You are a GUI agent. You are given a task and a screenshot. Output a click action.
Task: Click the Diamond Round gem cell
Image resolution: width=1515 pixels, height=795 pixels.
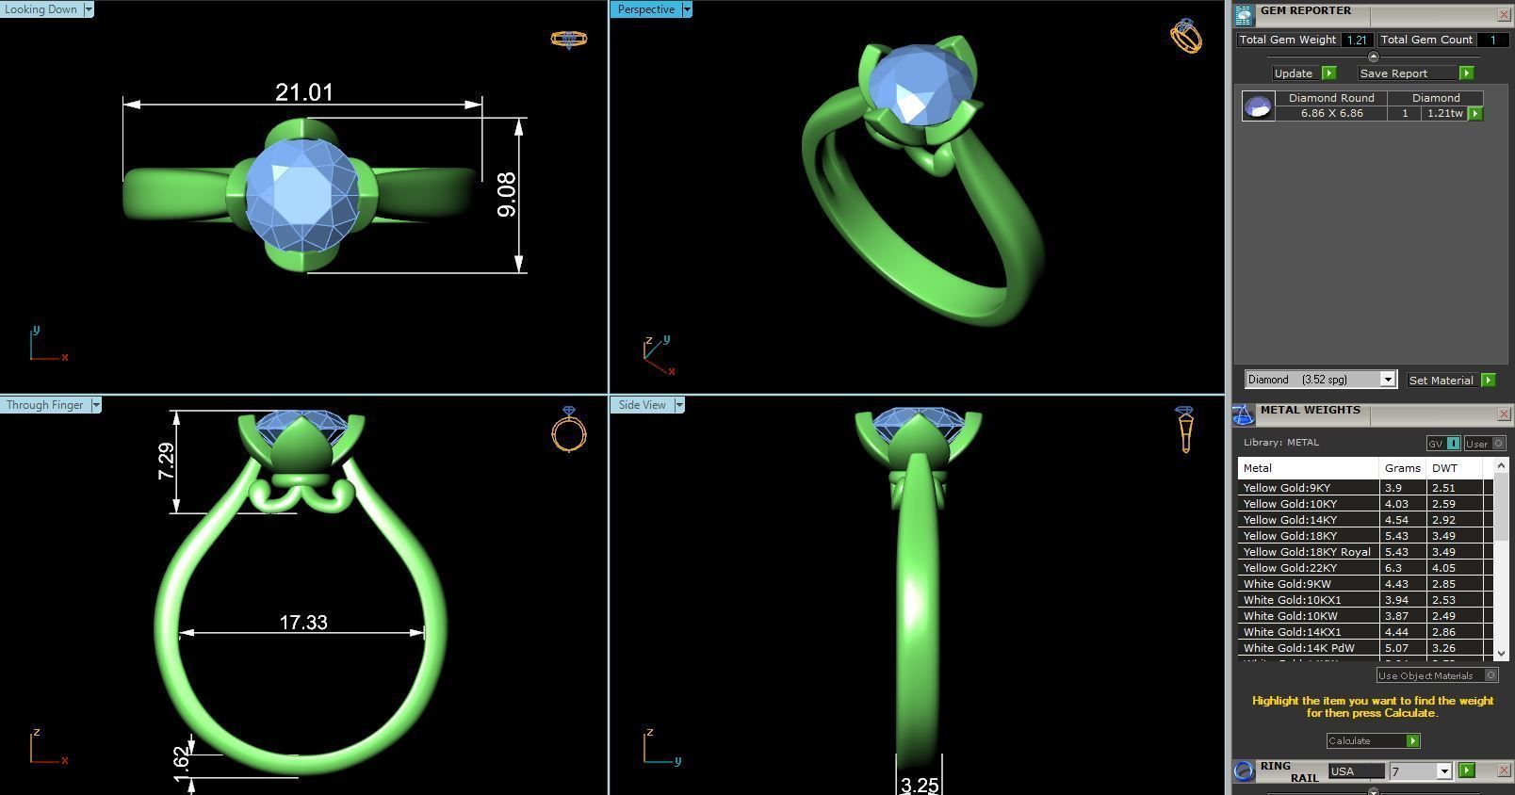1331,98
